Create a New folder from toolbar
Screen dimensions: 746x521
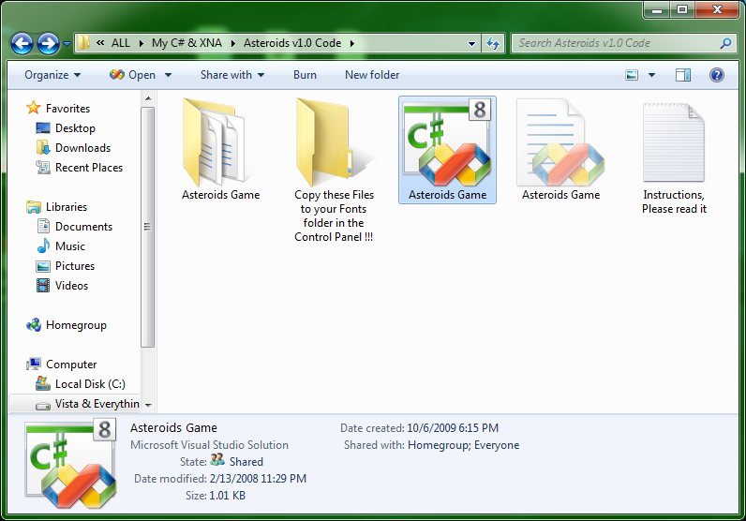372,75
